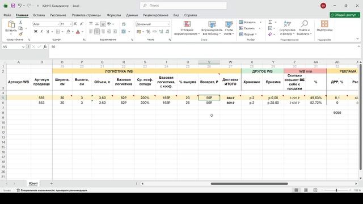363x204 pixels.
Task: Toggle Top Align vertical alignment
Action: [91, 24]
